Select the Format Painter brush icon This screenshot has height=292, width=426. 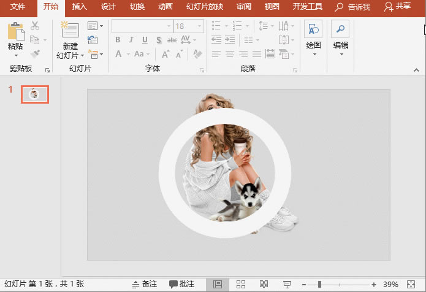(35, 54)
